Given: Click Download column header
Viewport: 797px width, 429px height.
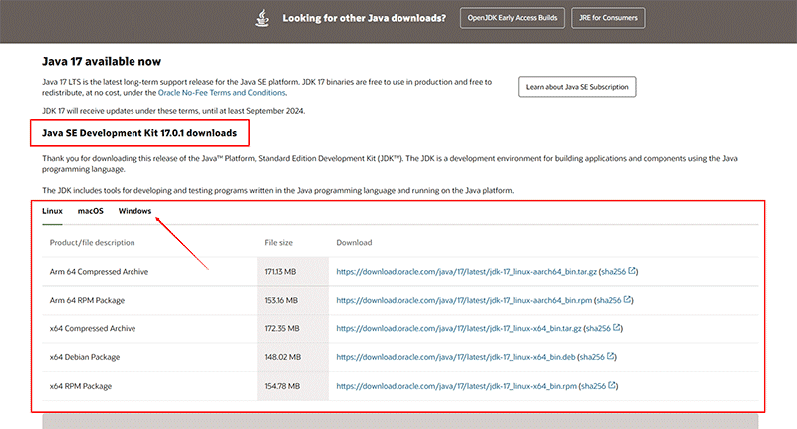Looking at the screenshot, I should tap(354, 243).
